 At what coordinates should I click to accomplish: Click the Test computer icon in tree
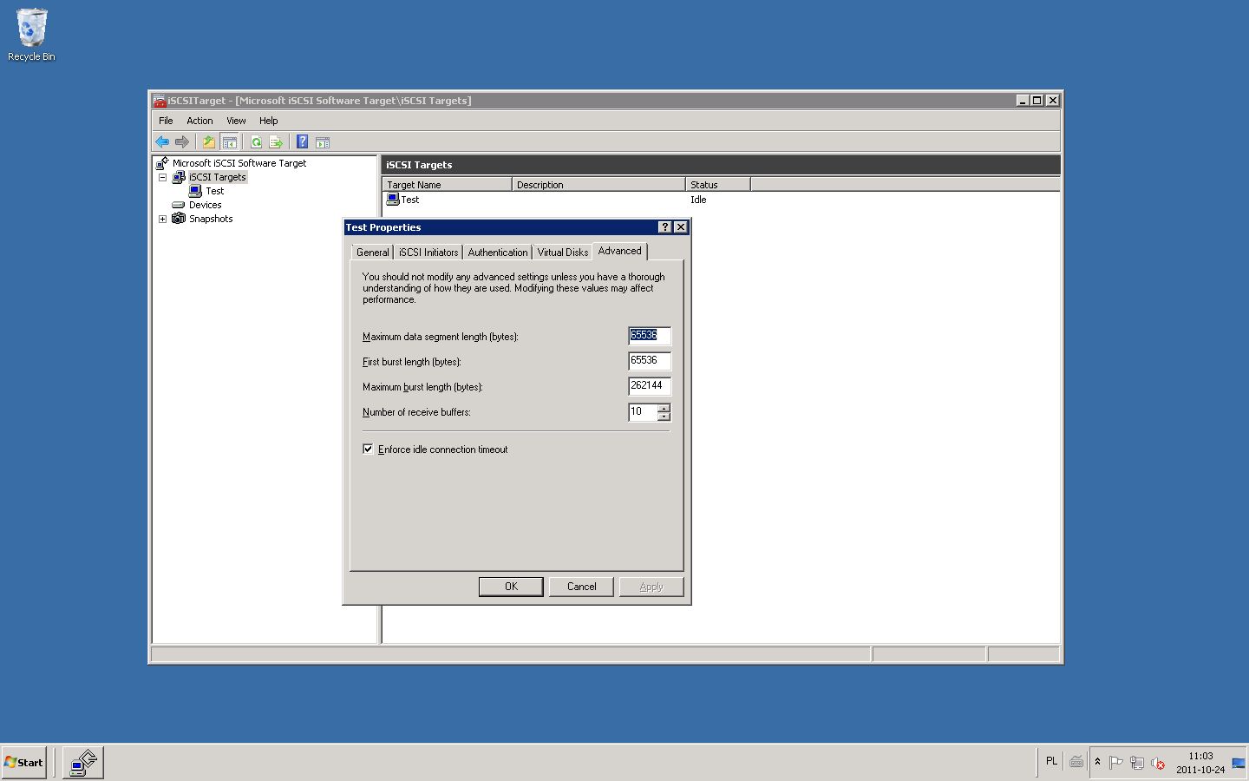(x=196, y=191)
